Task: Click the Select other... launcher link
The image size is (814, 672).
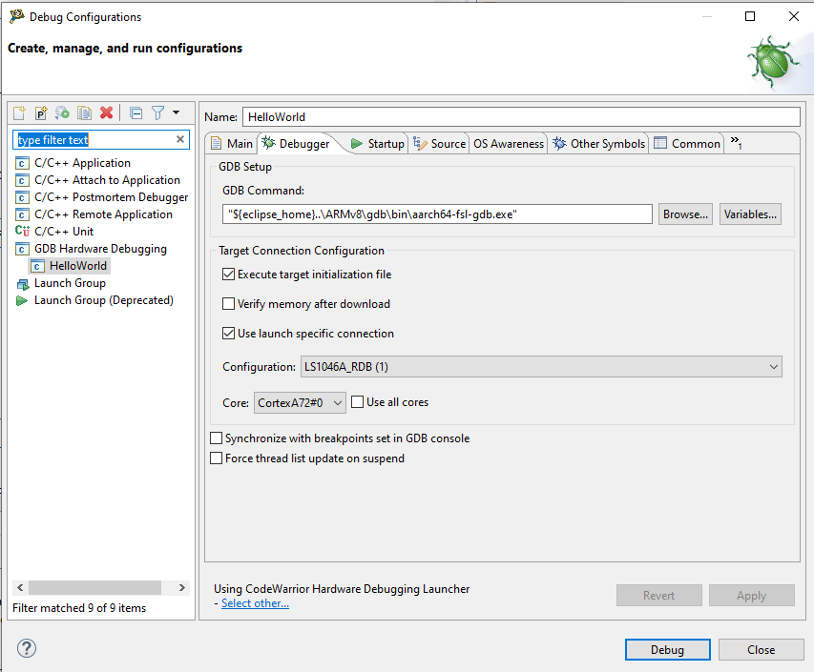Action: [x=255, y=603]
